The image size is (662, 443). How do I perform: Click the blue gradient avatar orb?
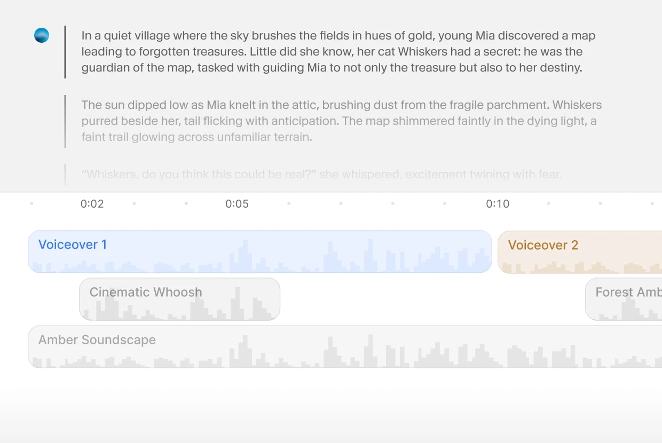[x=42, y=35]
